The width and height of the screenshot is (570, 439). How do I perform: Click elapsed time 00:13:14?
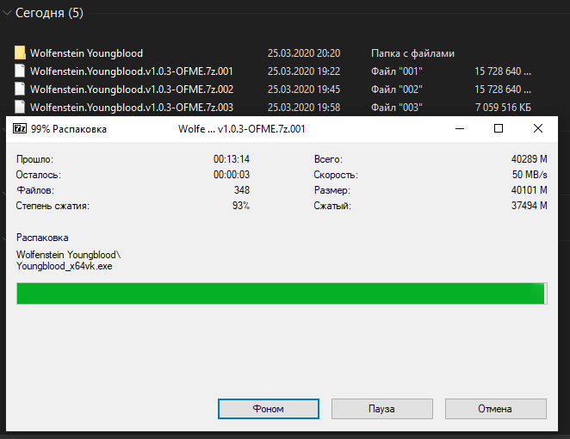pyautogui.click(x=232, y=159)
